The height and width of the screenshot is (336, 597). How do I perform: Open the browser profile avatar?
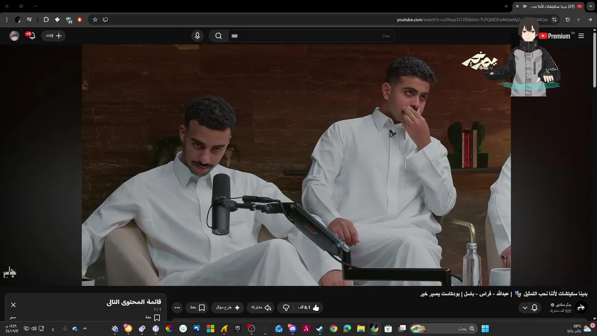click(18, 20)
